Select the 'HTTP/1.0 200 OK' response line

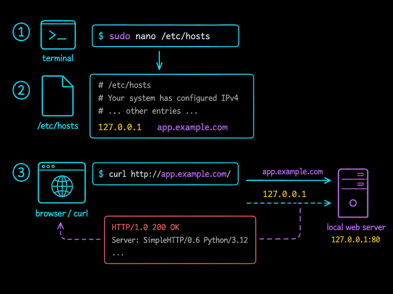pyautogui.click(x=145, y=227)
